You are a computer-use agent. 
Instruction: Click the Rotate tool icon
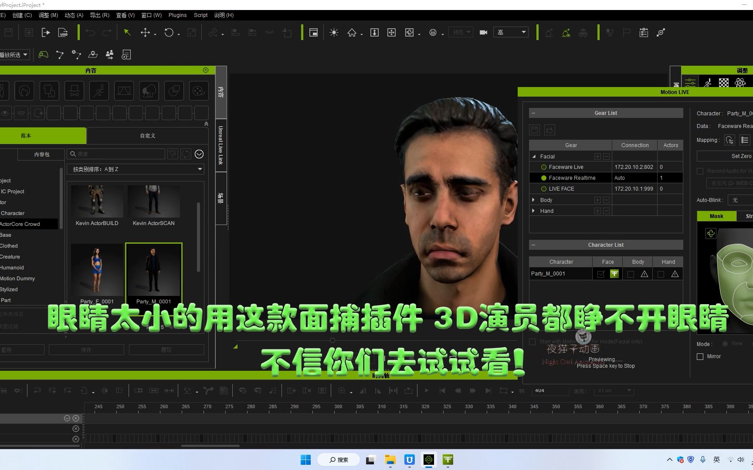coord(169,33)
